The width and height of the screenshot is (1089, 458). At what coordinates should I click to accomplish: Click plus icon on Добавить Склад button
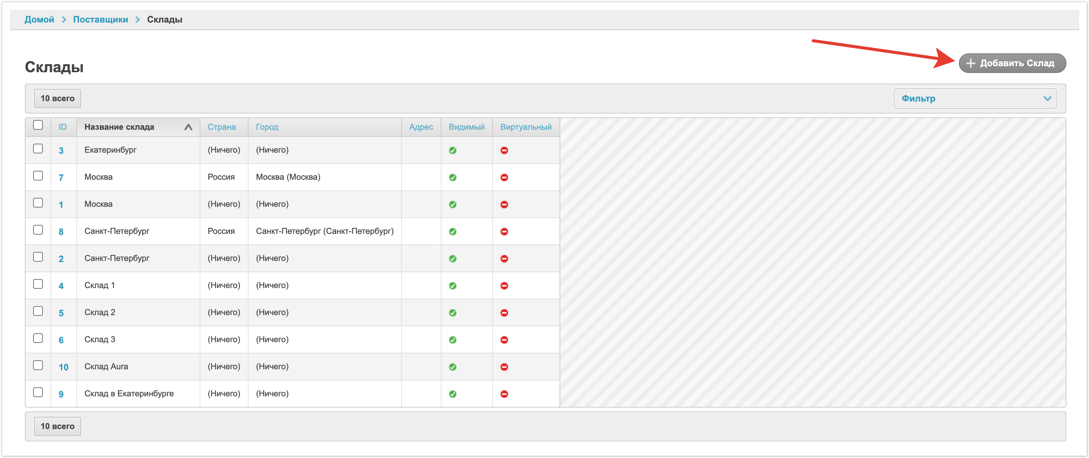click(971, 63)
